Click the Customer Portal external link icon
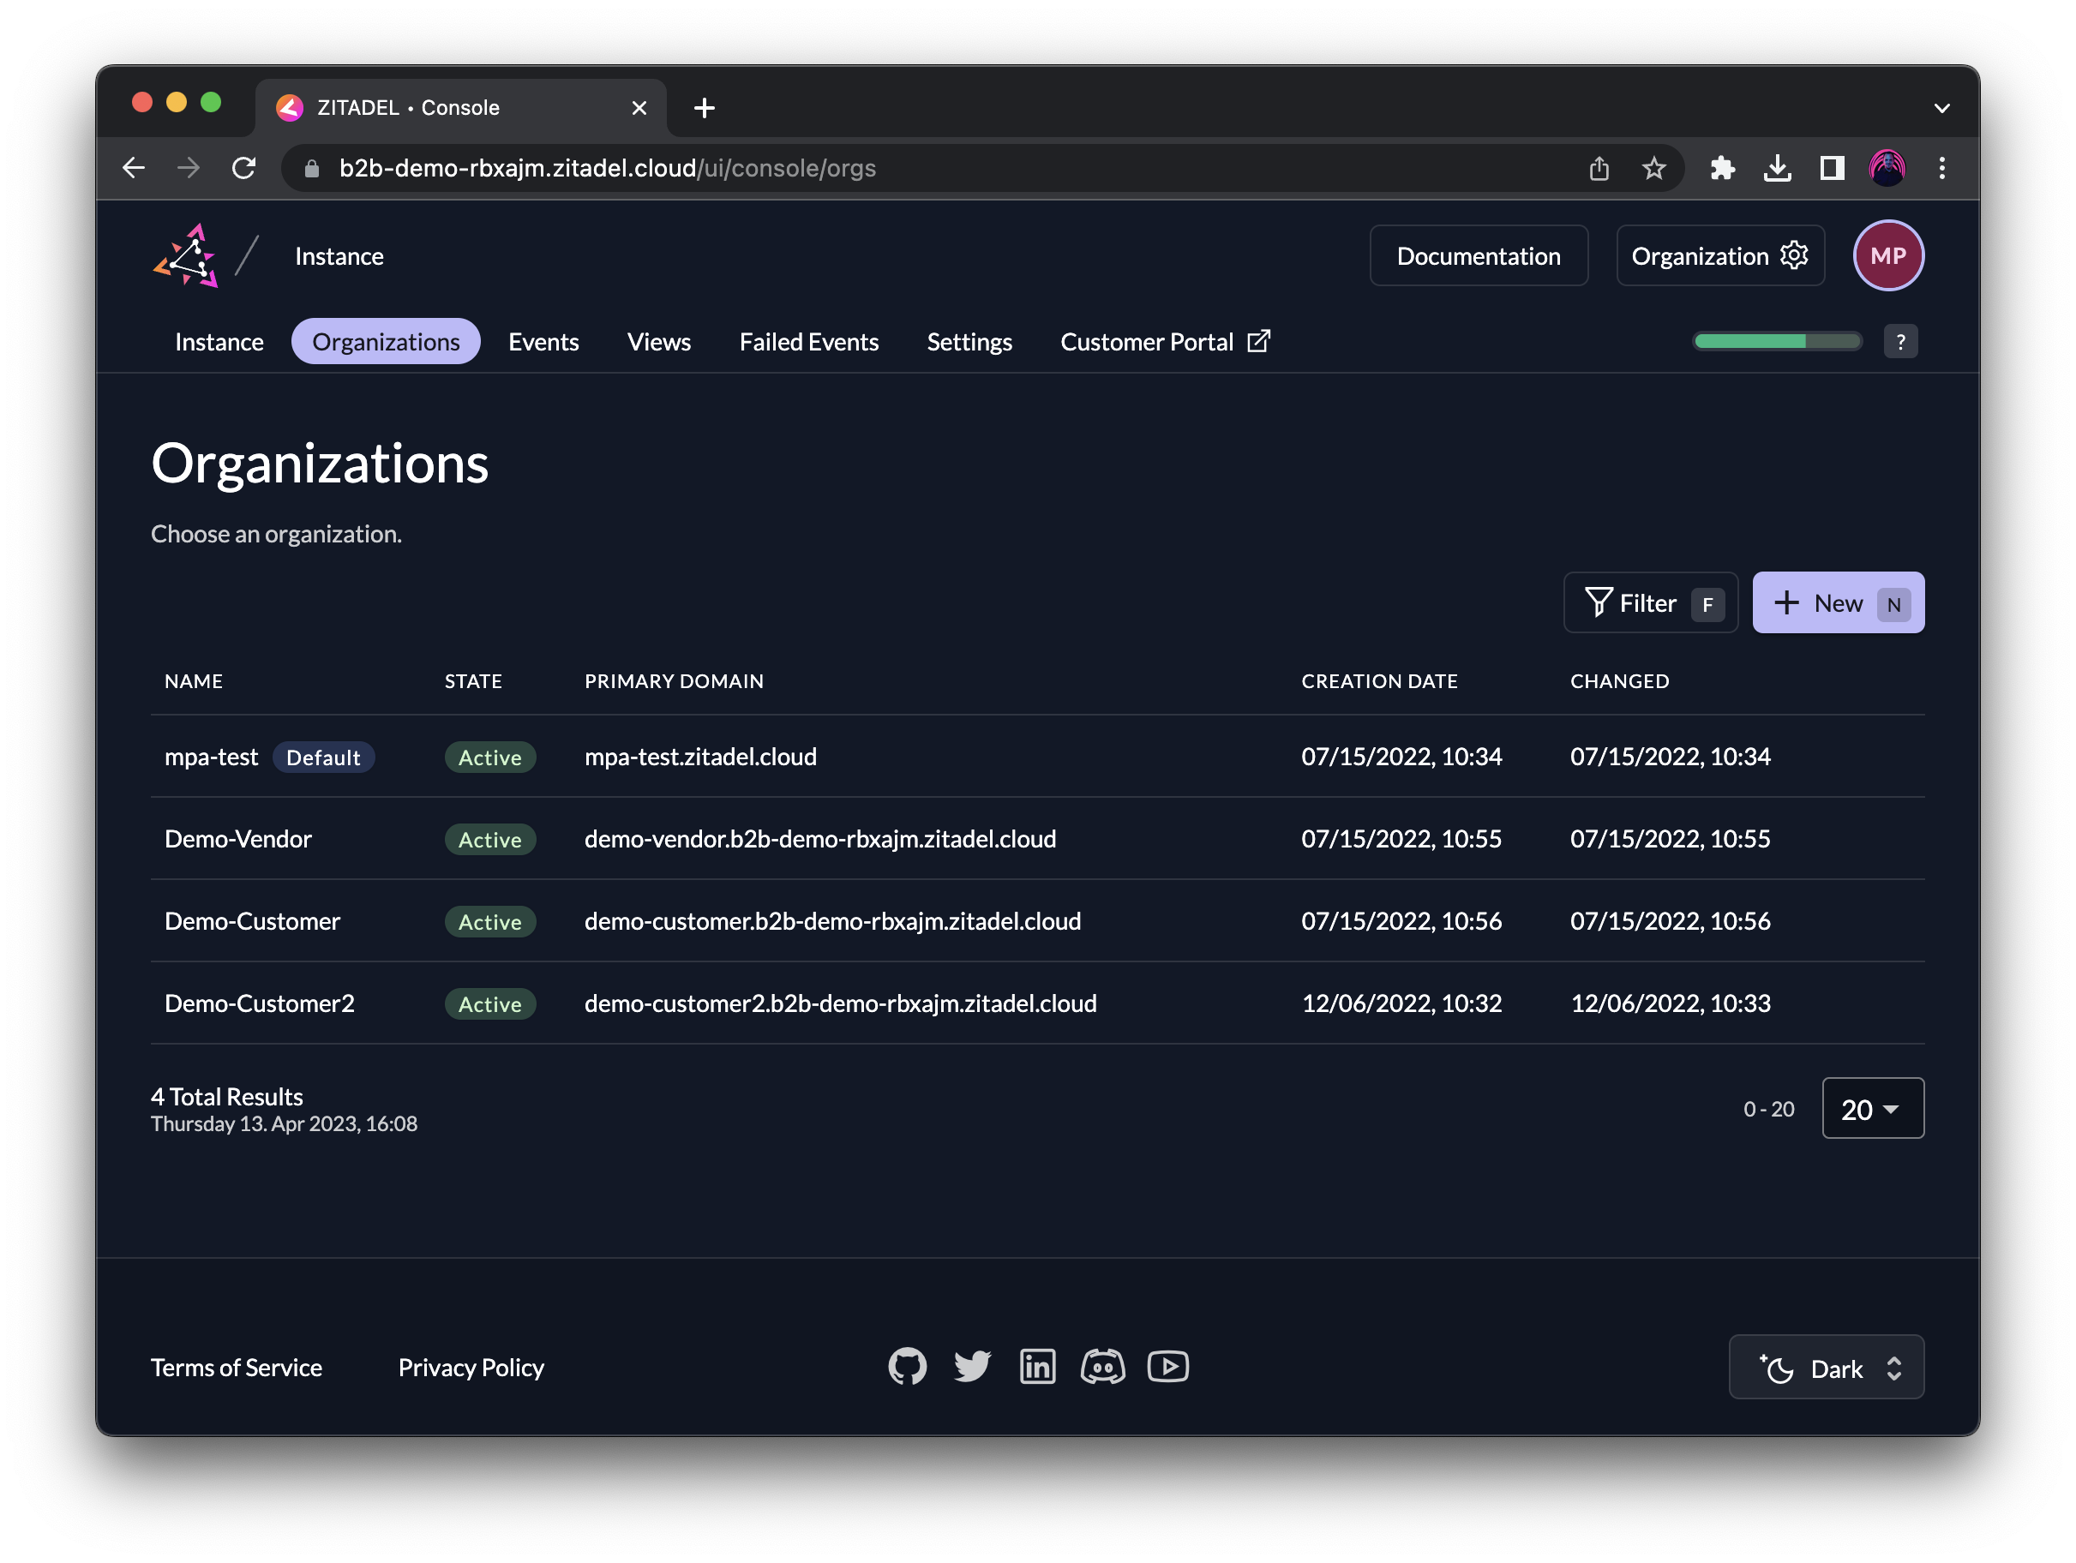Screen dimensions: 2076x1563 (x=1262, y=340)
